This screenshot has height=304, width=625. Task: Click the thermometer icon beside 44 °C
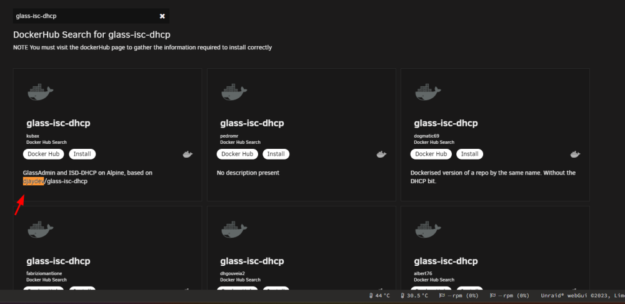pyautogui.click(x=371, y=296)
